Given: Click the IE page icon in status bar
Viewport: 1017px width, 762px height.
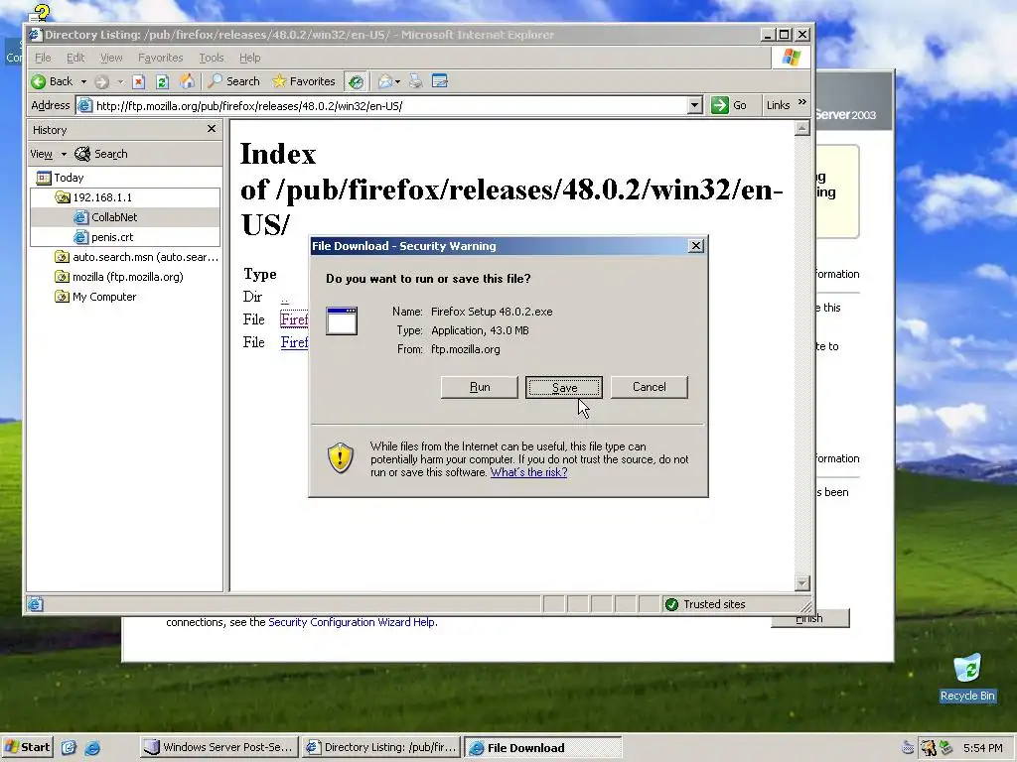Looking at the screenshot, I should point(36,604).
